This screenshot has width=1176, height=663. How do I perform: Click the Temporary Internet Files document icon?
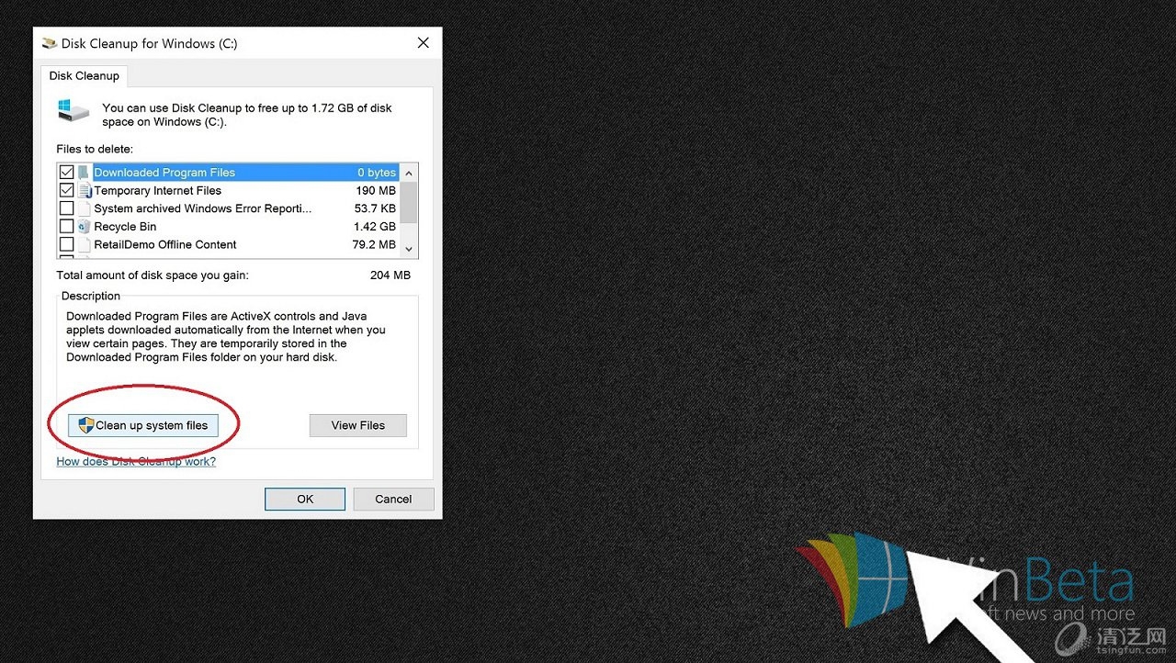[x=85, y=191]
